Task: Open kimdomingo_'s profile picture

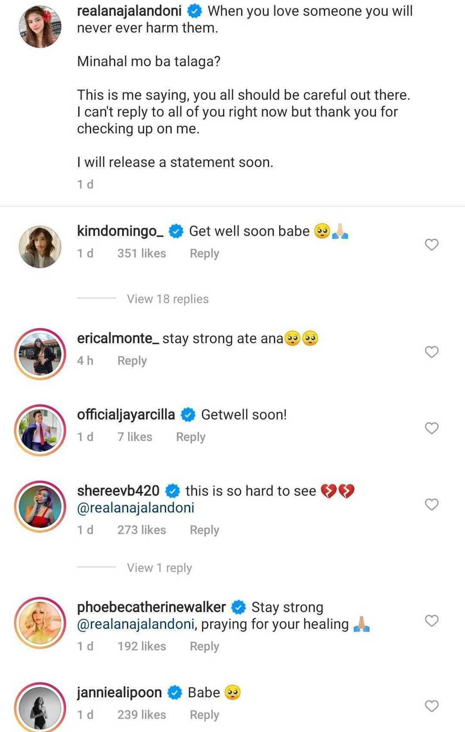Action: (x=40, y=246)
